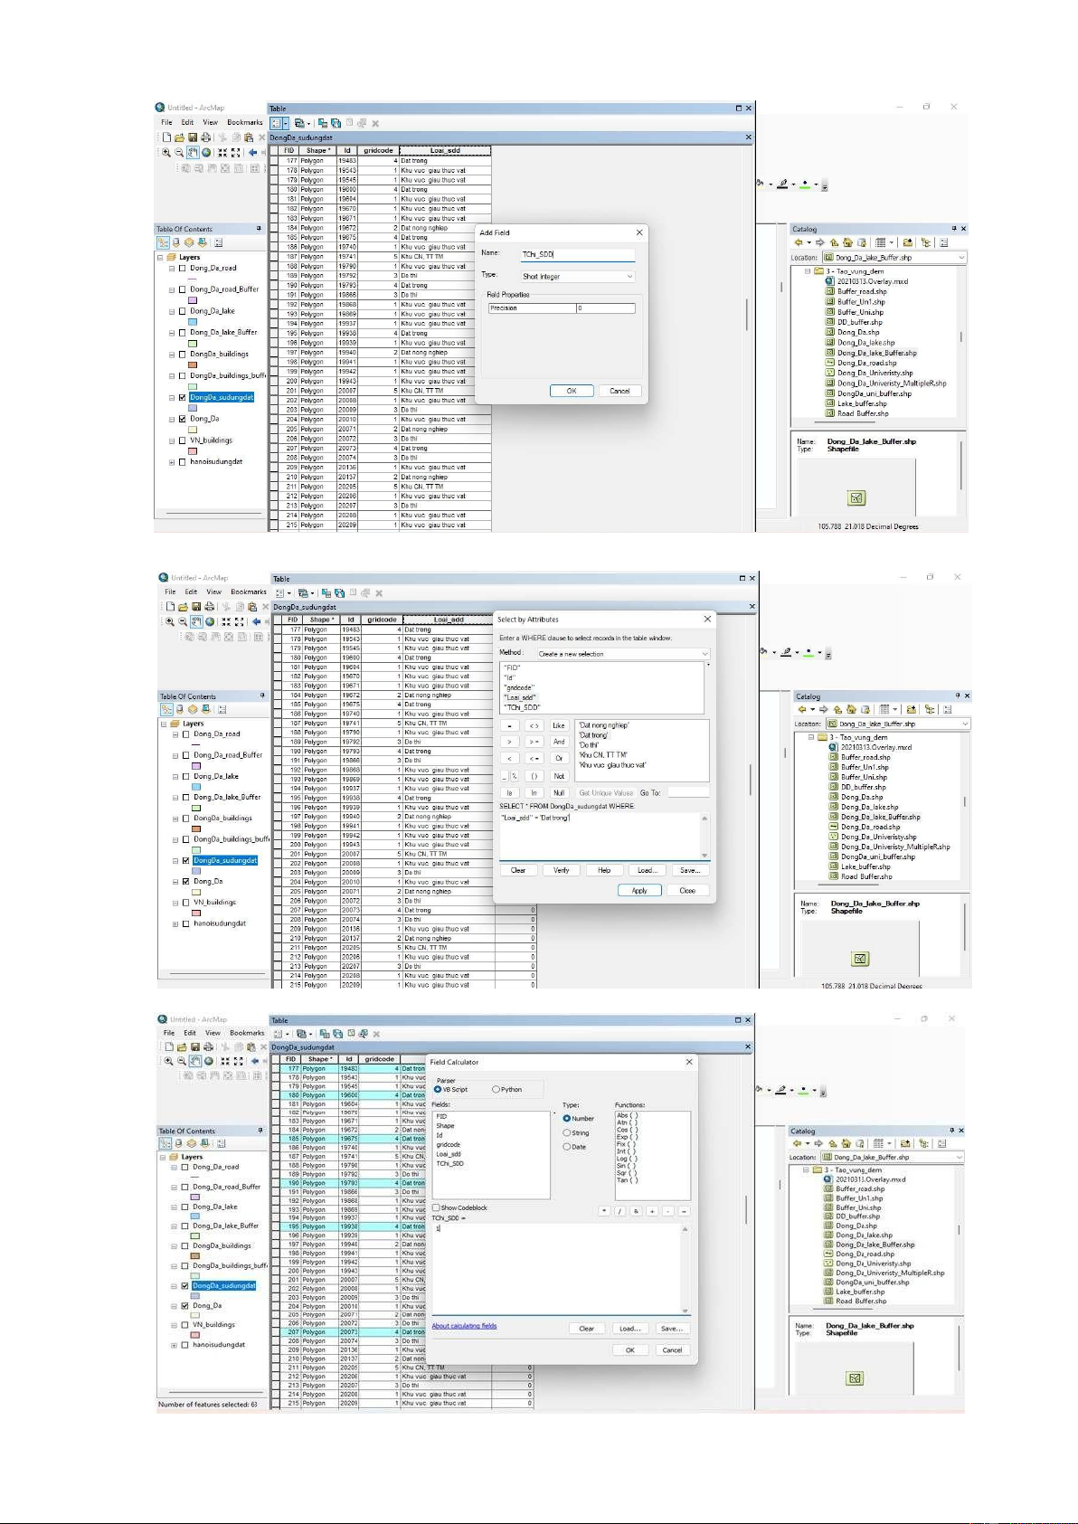Screen dimensions: 1078x1524
Task: Click the divide operator in Field Calculator
Action: [620, 1211]
